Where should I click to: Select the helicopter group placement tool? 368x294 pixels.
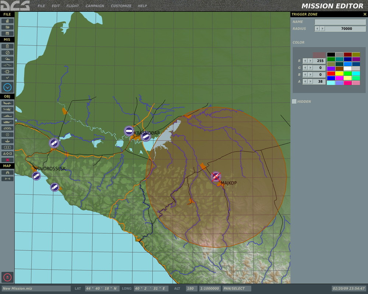(7, 110)
